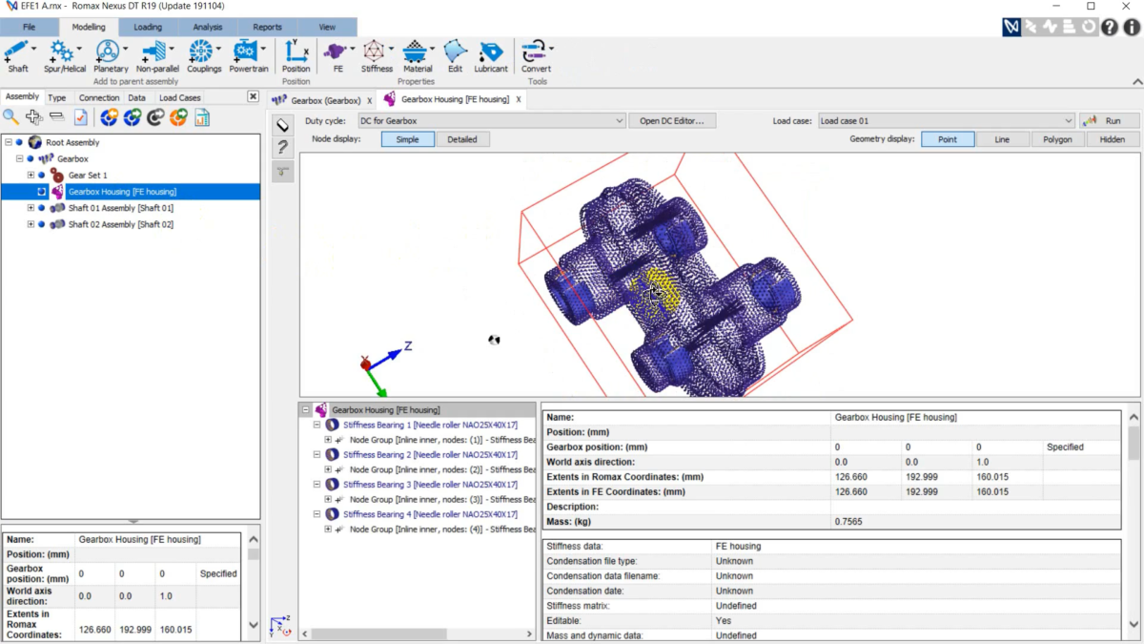
Task: Open the Load Cases tab in left panel
Action: point(180,97)
